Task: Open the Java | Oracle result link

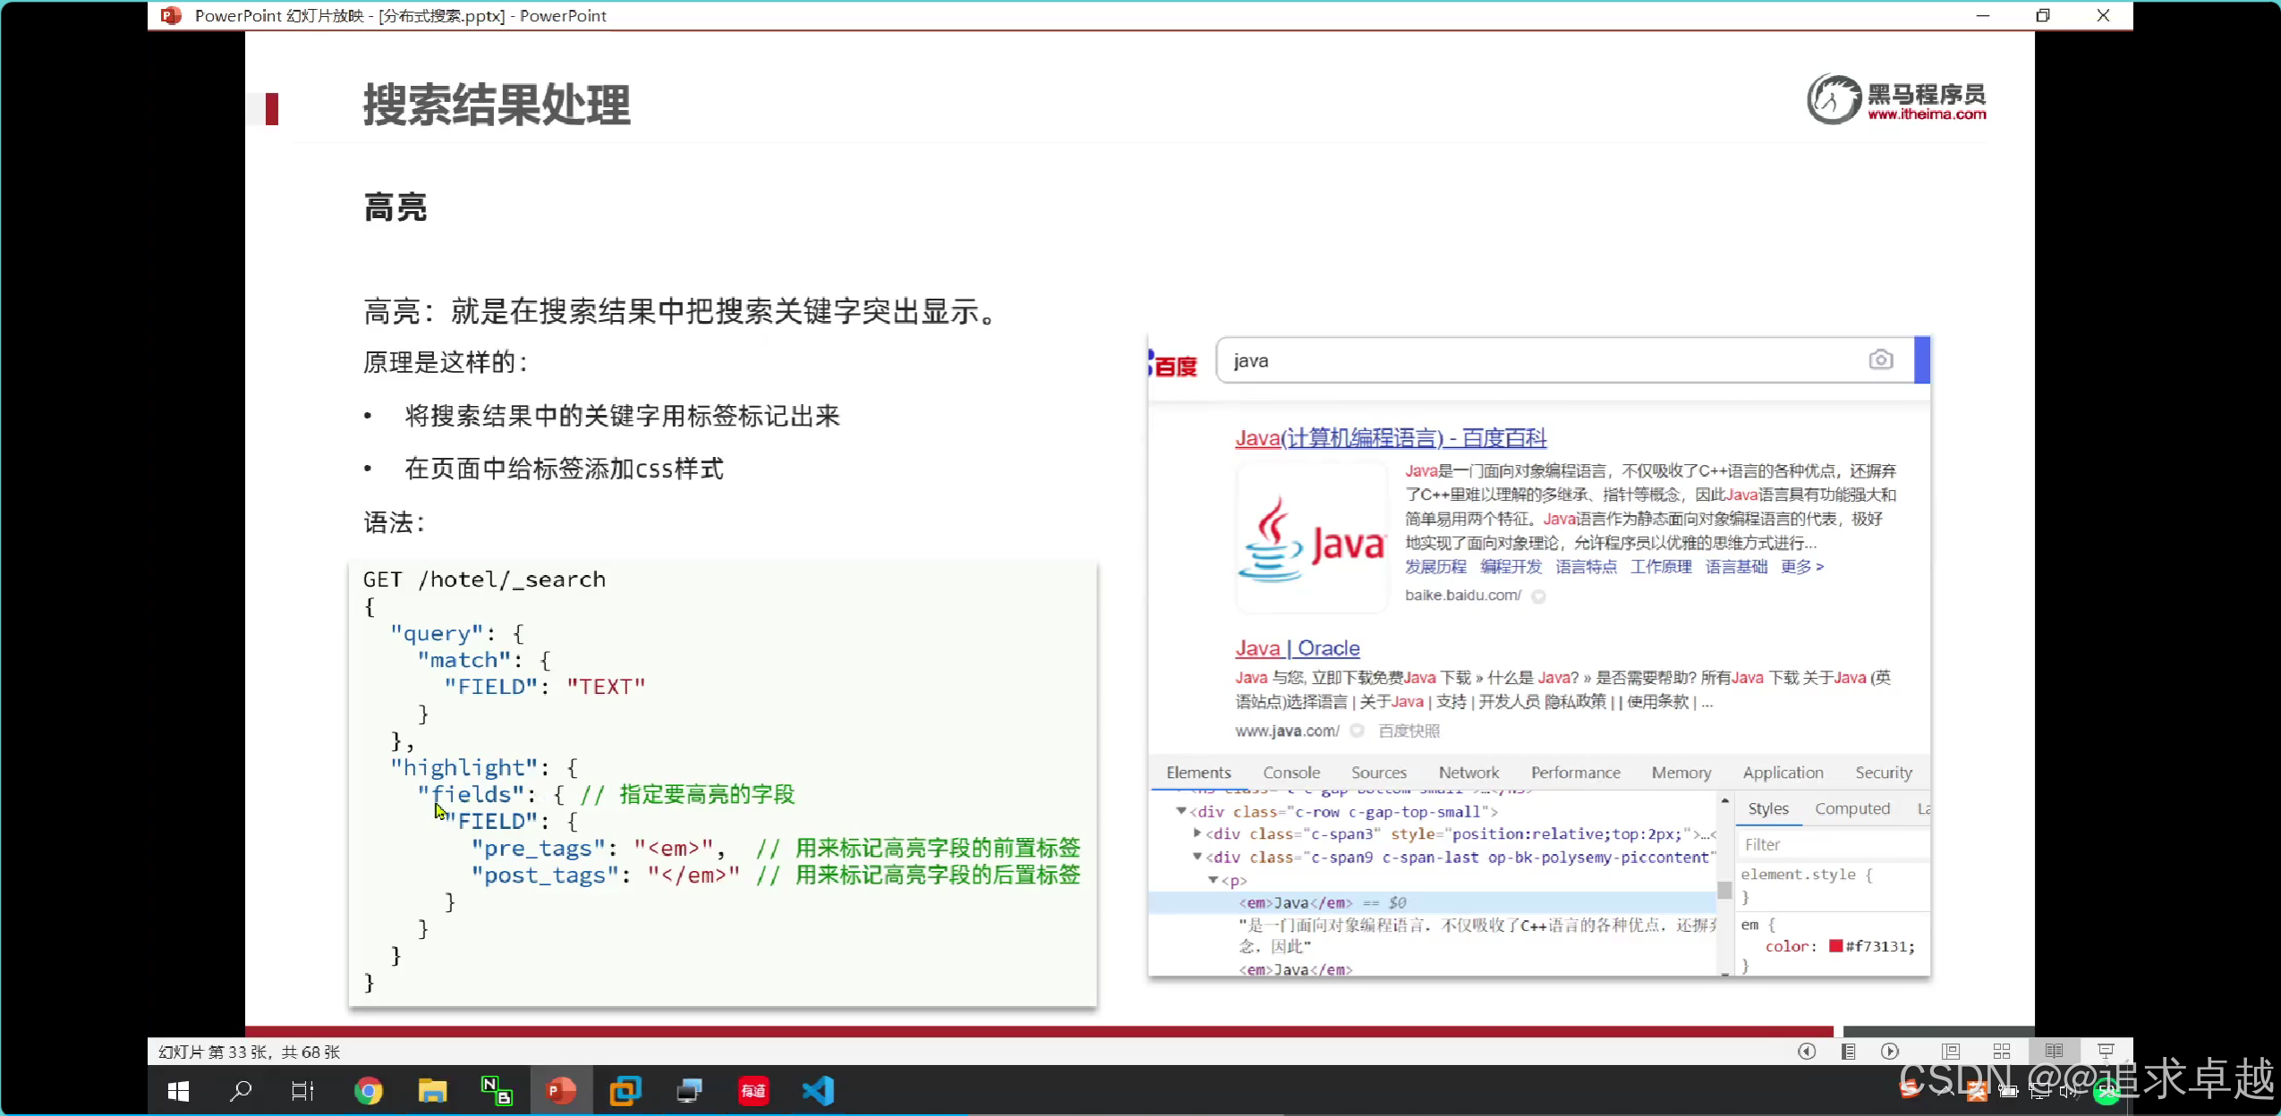Action: click(1297, 648)
